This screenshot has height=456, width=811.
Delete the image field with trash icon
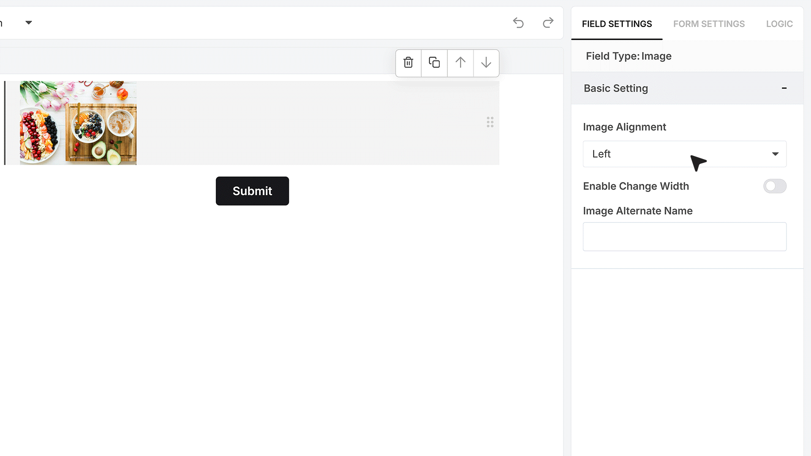click(x=408, y=63)
